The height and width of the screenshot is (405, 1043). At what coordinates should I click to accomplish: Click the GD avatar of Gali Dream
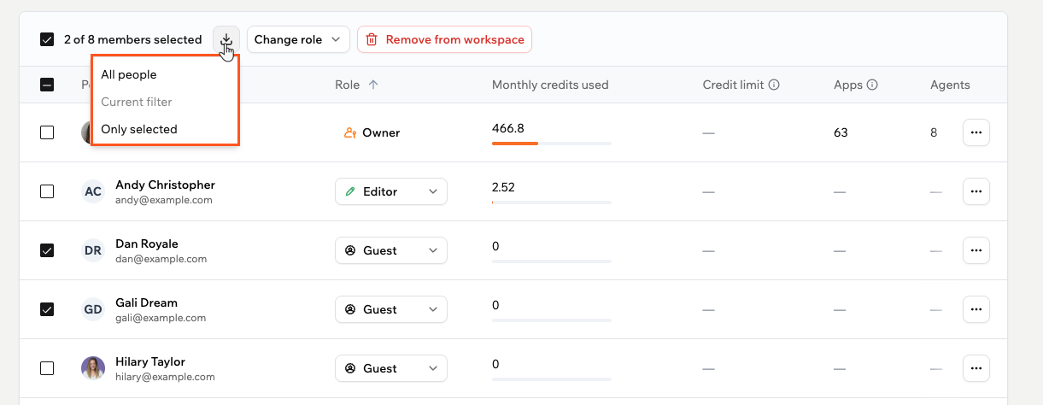(x=93, y=309)
